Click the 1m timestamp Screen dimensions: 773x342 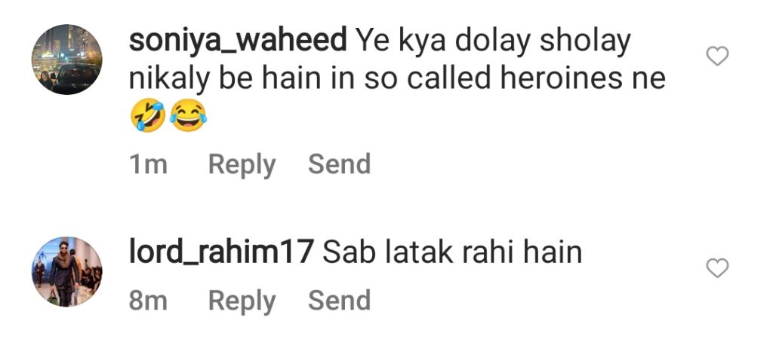pos(148,165)
